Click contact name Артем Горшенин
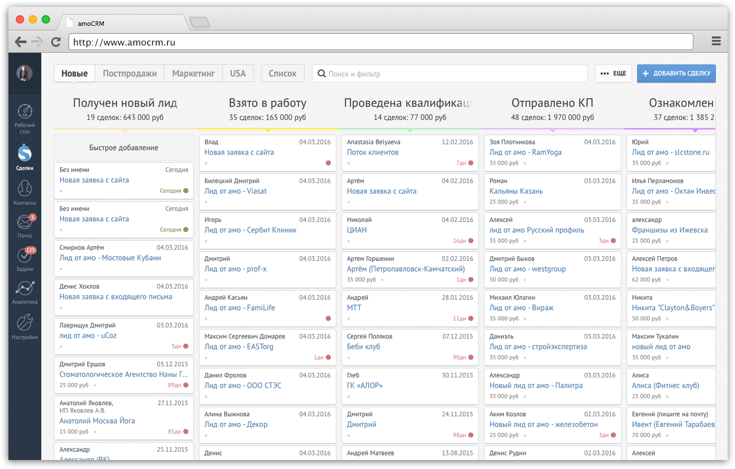 pyautogui.click(x=370, y=259)
